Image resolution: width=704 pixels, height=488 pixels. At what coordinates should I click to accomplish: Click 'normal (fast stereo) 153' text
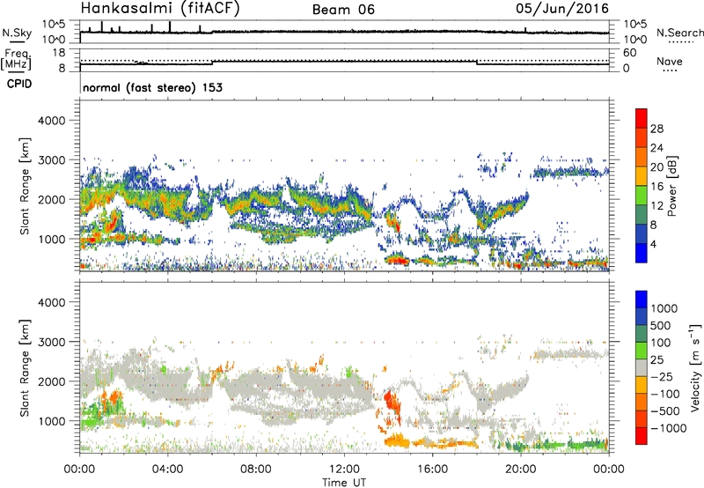152,87
